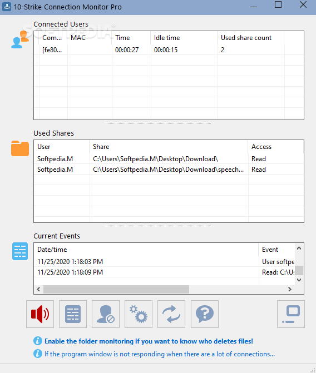316x373 pixels.
Task: Click the events horizontal scrollbar thumb
Action: coord(116,289)
